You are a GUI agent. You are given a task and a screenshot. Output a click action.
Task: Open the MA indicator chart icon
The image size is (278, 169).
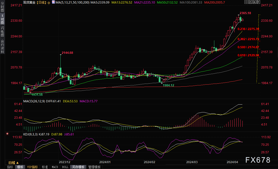point(53,2)
